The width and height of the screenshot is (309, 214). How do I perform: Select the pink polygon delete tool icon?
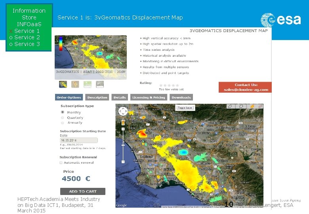(x=260, y=107)
